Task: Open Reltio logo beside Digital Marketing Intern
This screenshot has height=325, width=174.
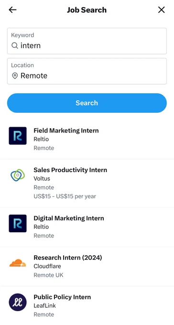Action: (x=18, y=224)
